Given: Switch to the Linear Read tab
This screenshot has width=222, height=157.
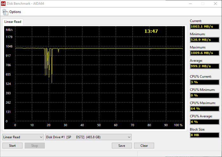Looking at the screenshot, I should [x=13, y=22].
